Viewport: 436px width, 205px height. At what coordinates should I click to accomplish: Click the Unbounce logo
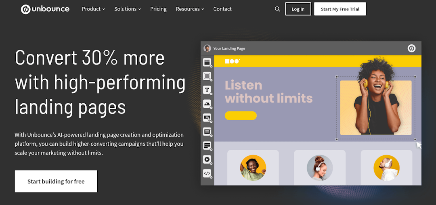point(45,9)
